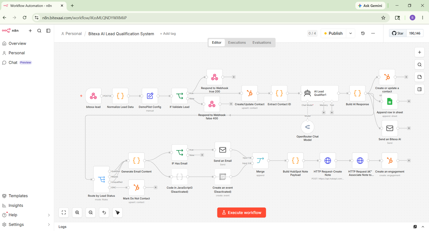Expand the Settings submenu
429x231 pixels.
coord(49,225)
